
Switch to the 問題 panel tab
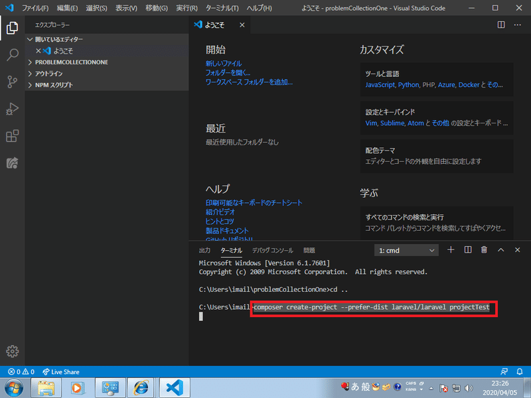pos(309,251)
